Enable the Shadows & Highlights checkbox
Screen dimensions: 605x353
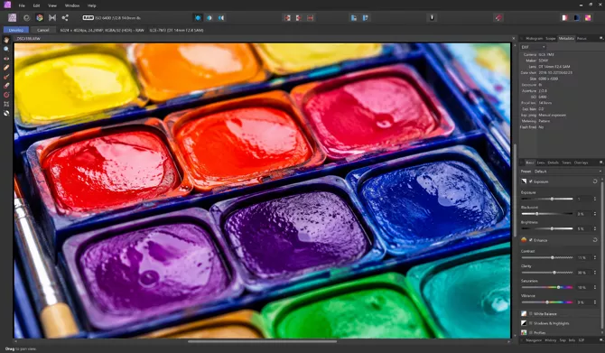531,323
